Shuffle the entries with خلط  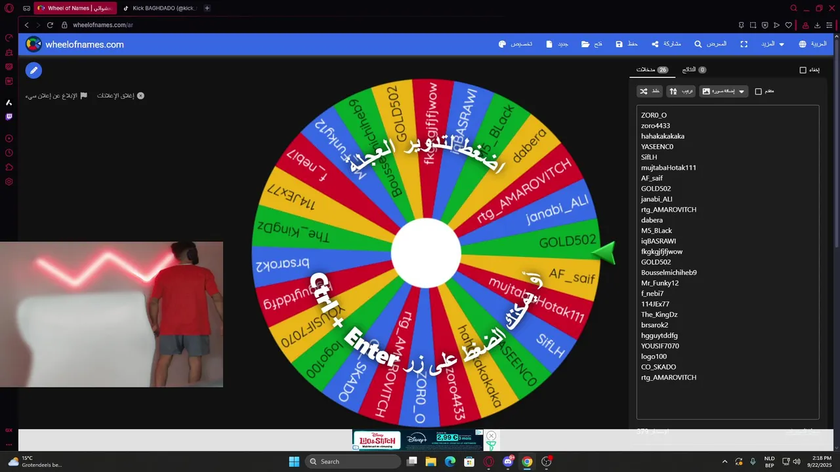[650, 91]
